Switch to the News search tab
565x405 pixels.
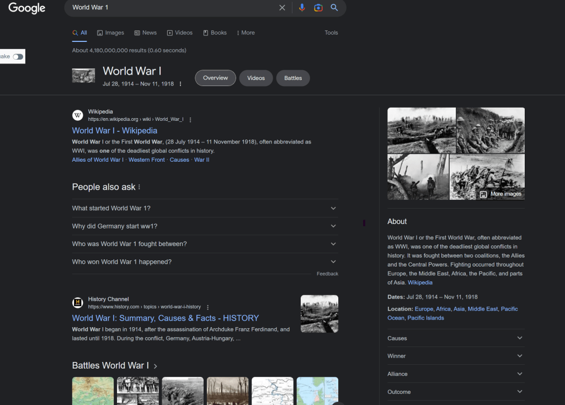click(145, 33)
